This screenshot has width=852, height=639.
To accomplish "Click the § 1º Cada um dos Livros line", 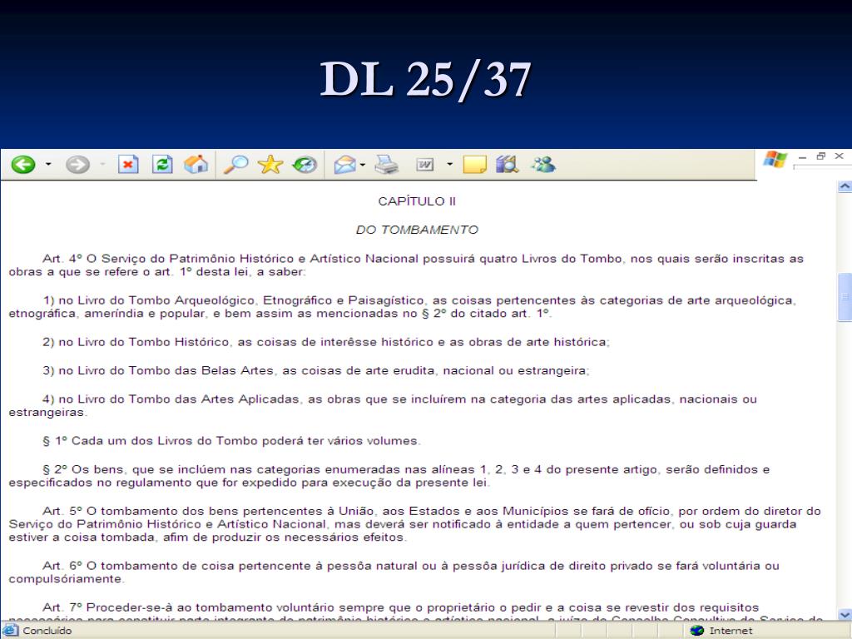I will (231, 441).
